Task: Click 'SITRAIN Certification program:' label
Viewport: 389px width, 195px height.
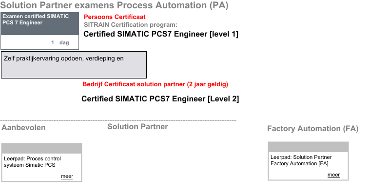Action: pos(131,24)
